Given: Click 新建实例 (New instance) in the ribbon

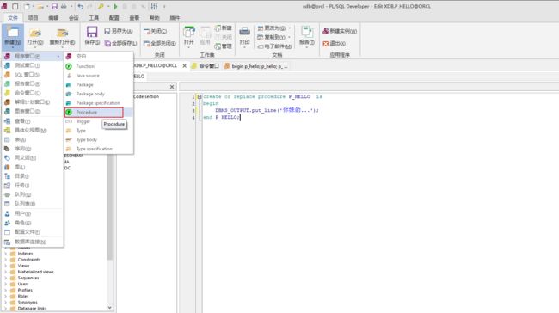Looking at the screenshot, I should (340, 31).
